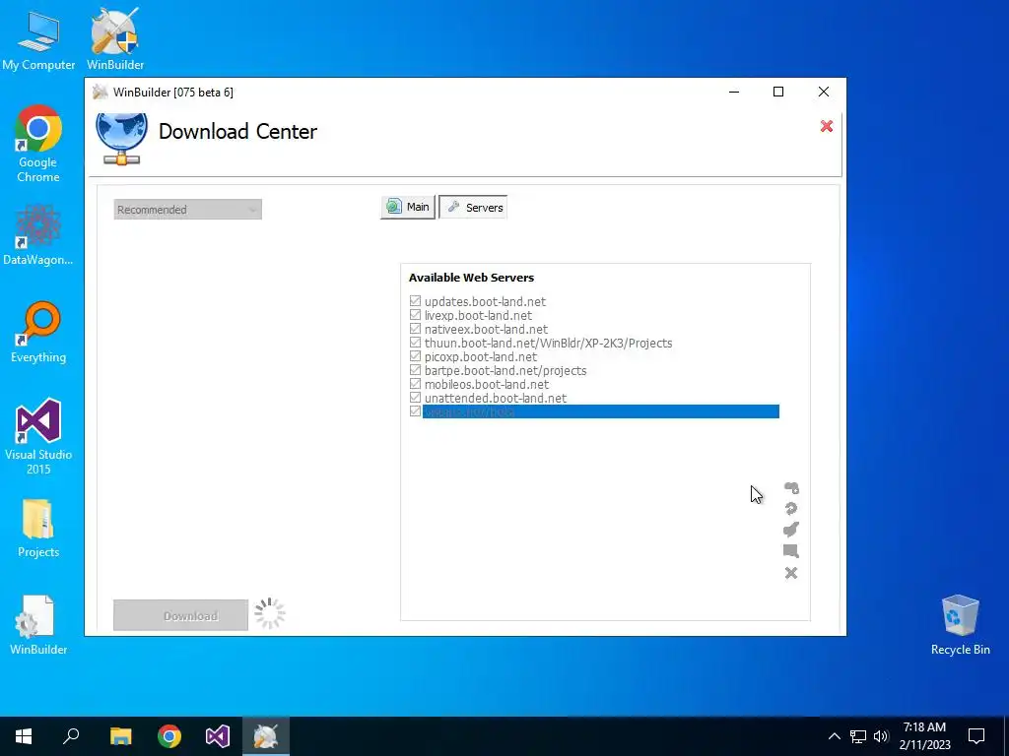Toggle bartpe.boot-land.net/projects checkbox

415,370
